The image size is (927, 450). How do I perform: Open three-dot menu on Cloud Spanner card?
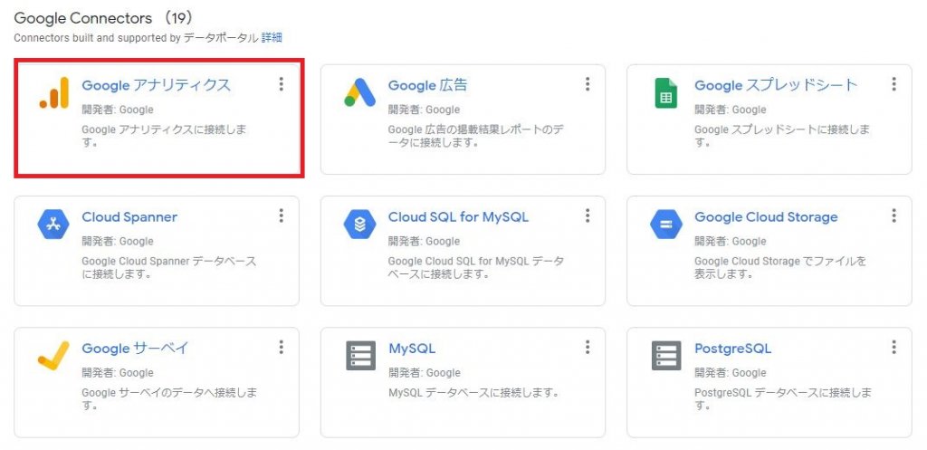point(281,215)
